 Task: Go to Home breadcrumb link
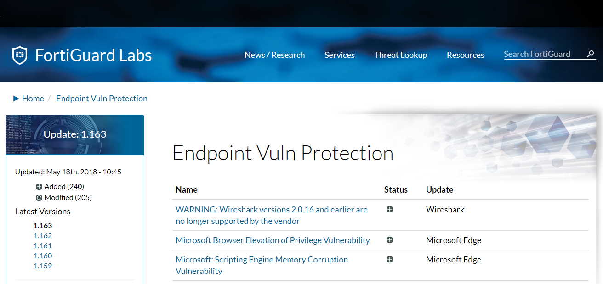(x=33, y=98)
